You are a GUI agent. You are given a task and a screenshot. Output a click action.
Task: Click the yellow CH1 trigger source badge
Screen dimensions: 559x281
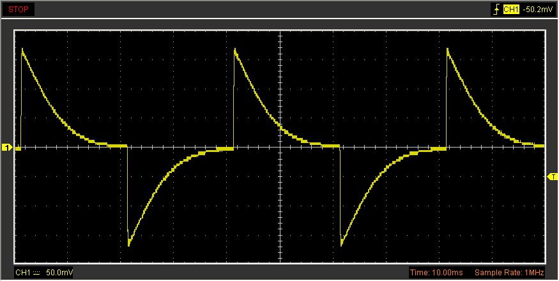(x=510, y=10)
